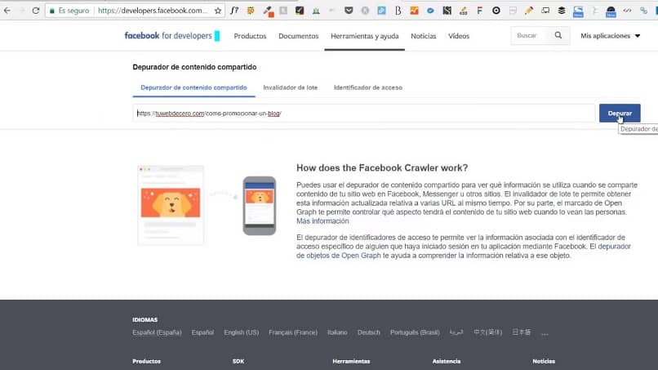Open the Productos menu
Image resolution: width=658 pixels, height=370 pixels.
(x=250, y=36)
